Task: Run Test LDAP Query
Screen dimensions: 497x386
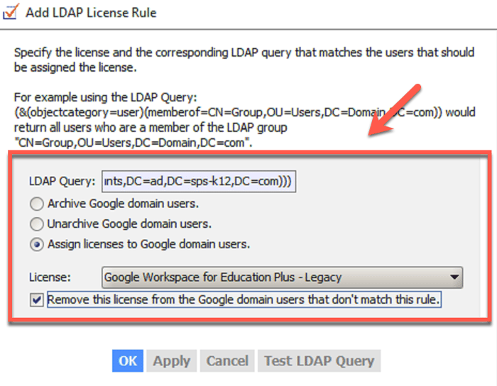Action: 319,361
